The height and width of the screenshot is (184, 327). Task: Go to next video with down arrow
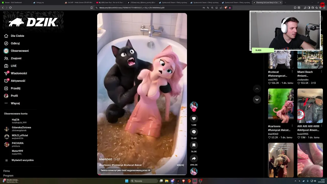click(257, 100)
